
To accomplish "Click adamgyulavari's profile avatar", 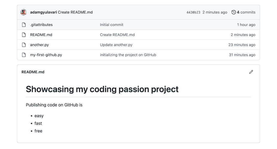I will tap(24, 12).
